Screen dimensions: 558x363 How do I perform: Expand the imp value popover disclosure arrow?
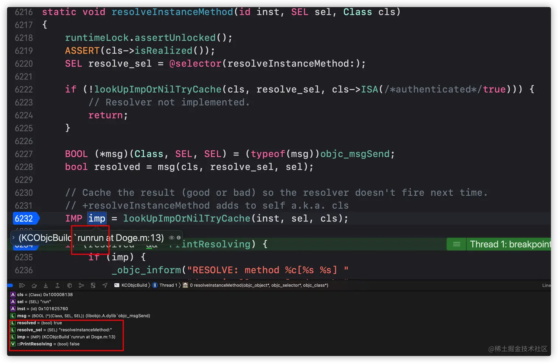pyautogui.click(x=13, y=238)
